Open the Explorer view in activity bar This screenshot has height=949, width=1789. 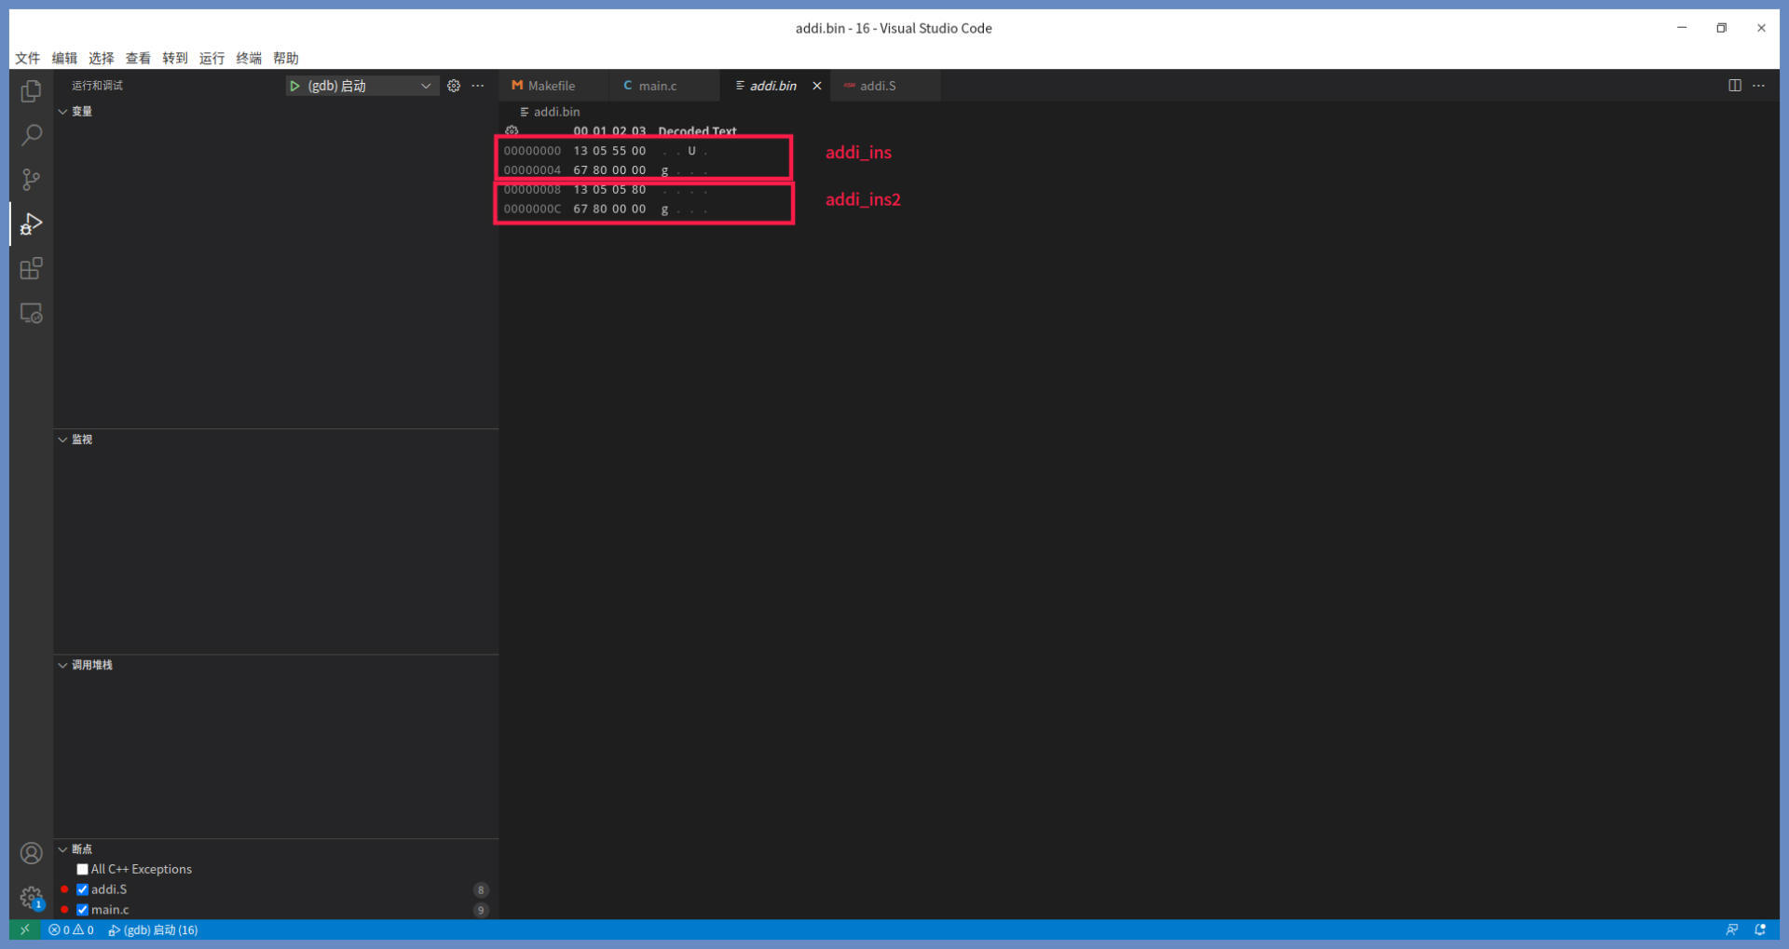(x=31, y=91)
